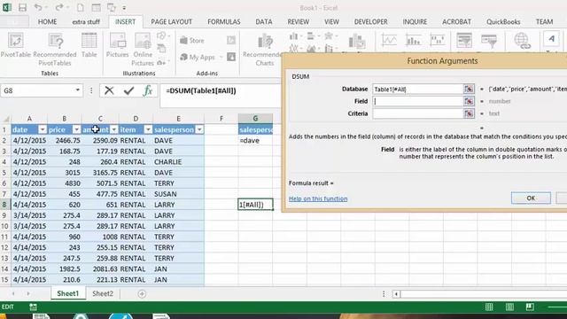Redo the last action
Viewport: 567px width, 319px height.
tap(59, 8)
